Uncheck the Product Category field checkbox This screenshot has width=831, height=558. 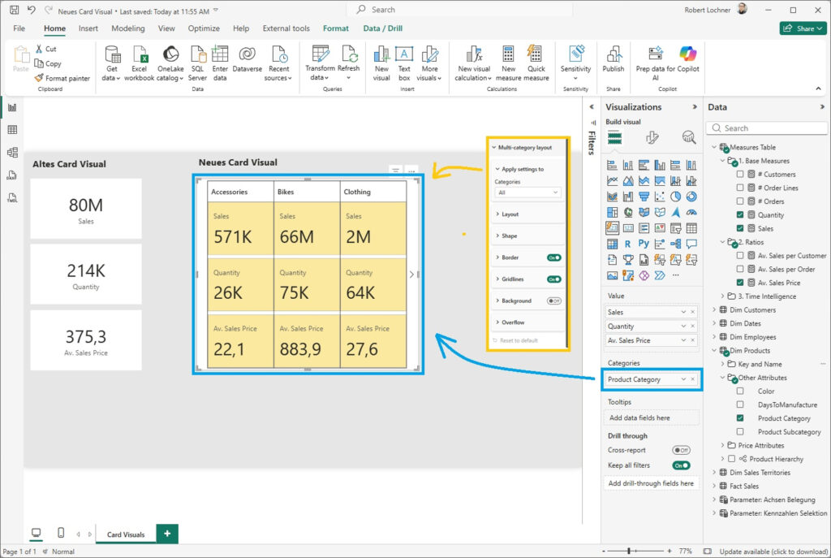pos(740,418)
